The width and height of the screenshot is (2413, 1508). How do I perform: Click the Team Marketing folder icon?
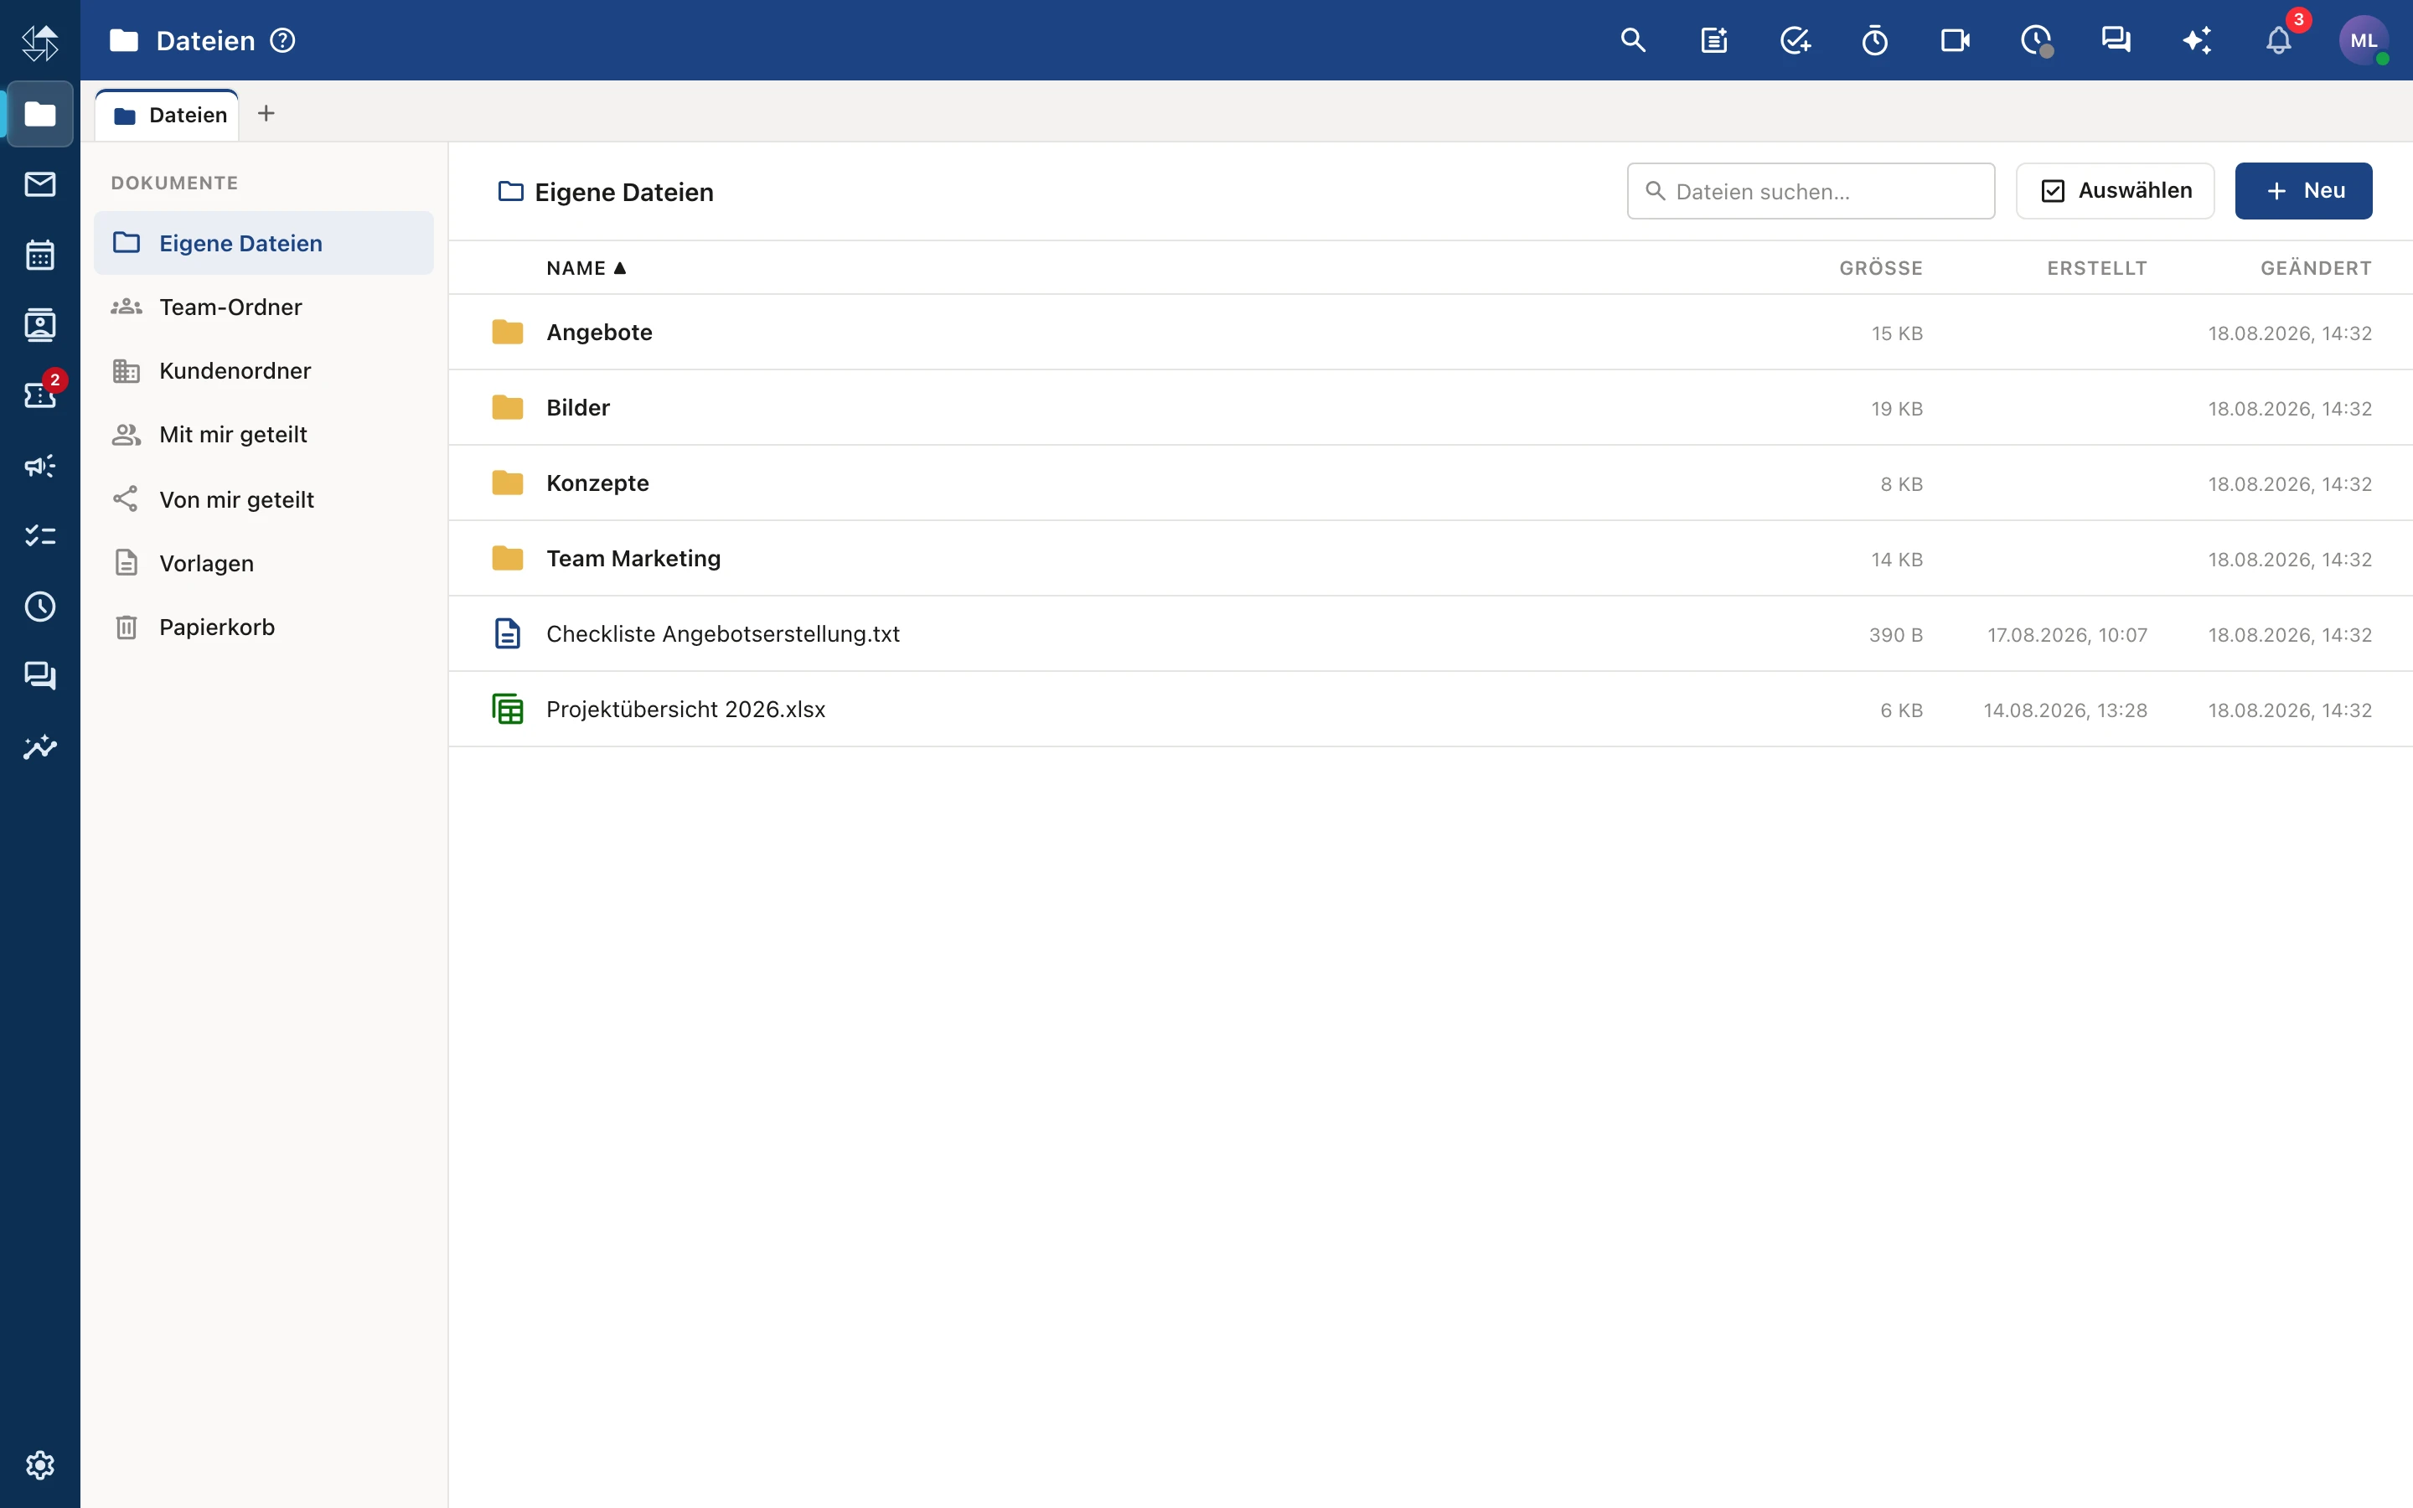pyautogui.click(x=508, y=559)
